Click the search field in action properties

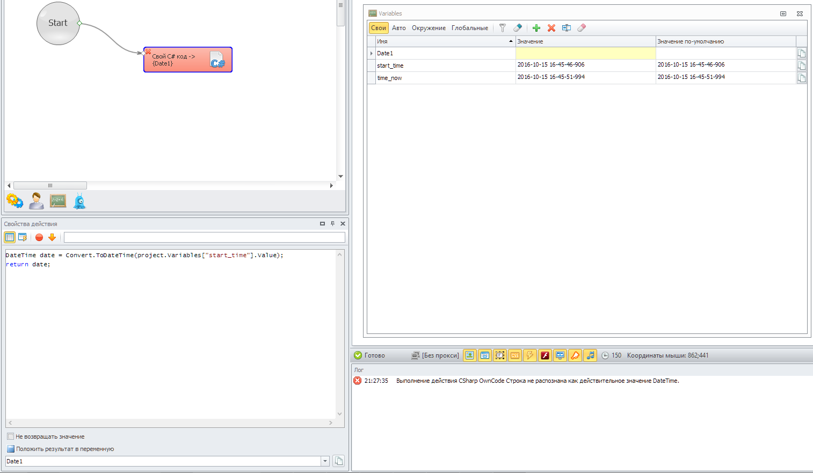[x=204, y=237]
